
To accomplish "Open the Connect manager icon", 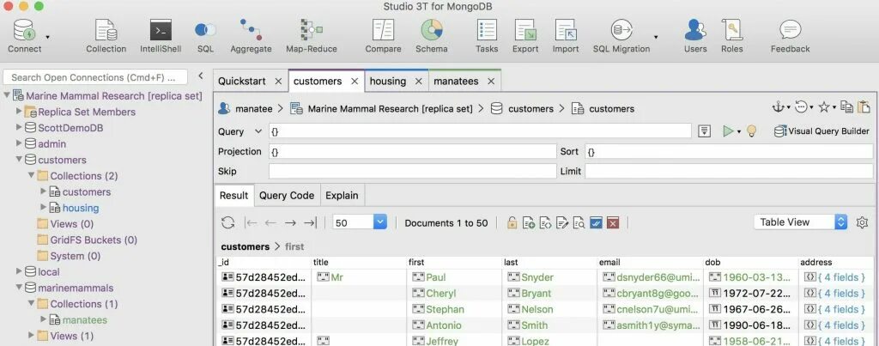I will pos(25,30).
